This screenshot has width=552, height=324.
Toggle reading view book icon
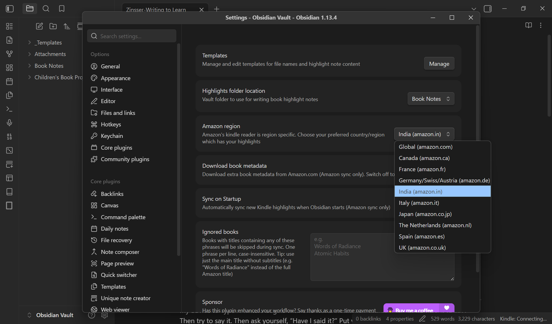(529, 25)
